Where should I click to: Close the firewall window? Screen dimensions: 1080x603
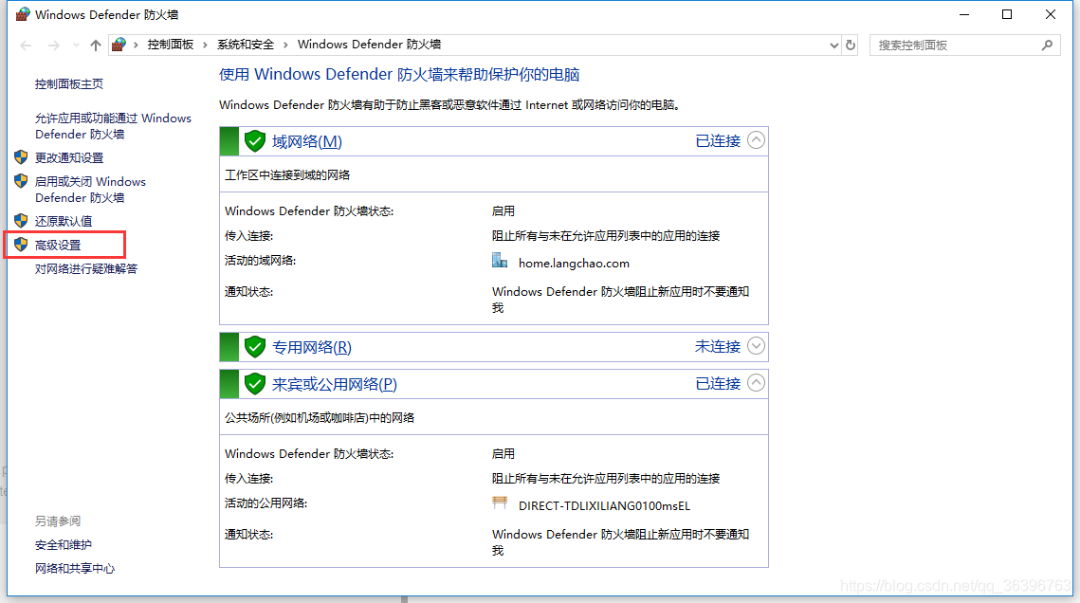click(x=1051, y=14)
